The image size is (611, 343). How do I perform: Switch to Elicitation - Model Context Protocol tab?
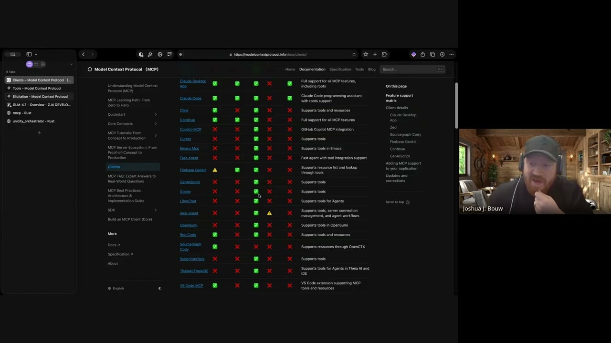point(39,96)
